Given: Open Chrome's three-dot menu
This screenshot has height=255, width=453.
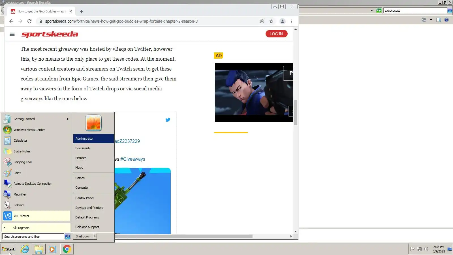Looking at the screenshot, I should coord(292,21).
